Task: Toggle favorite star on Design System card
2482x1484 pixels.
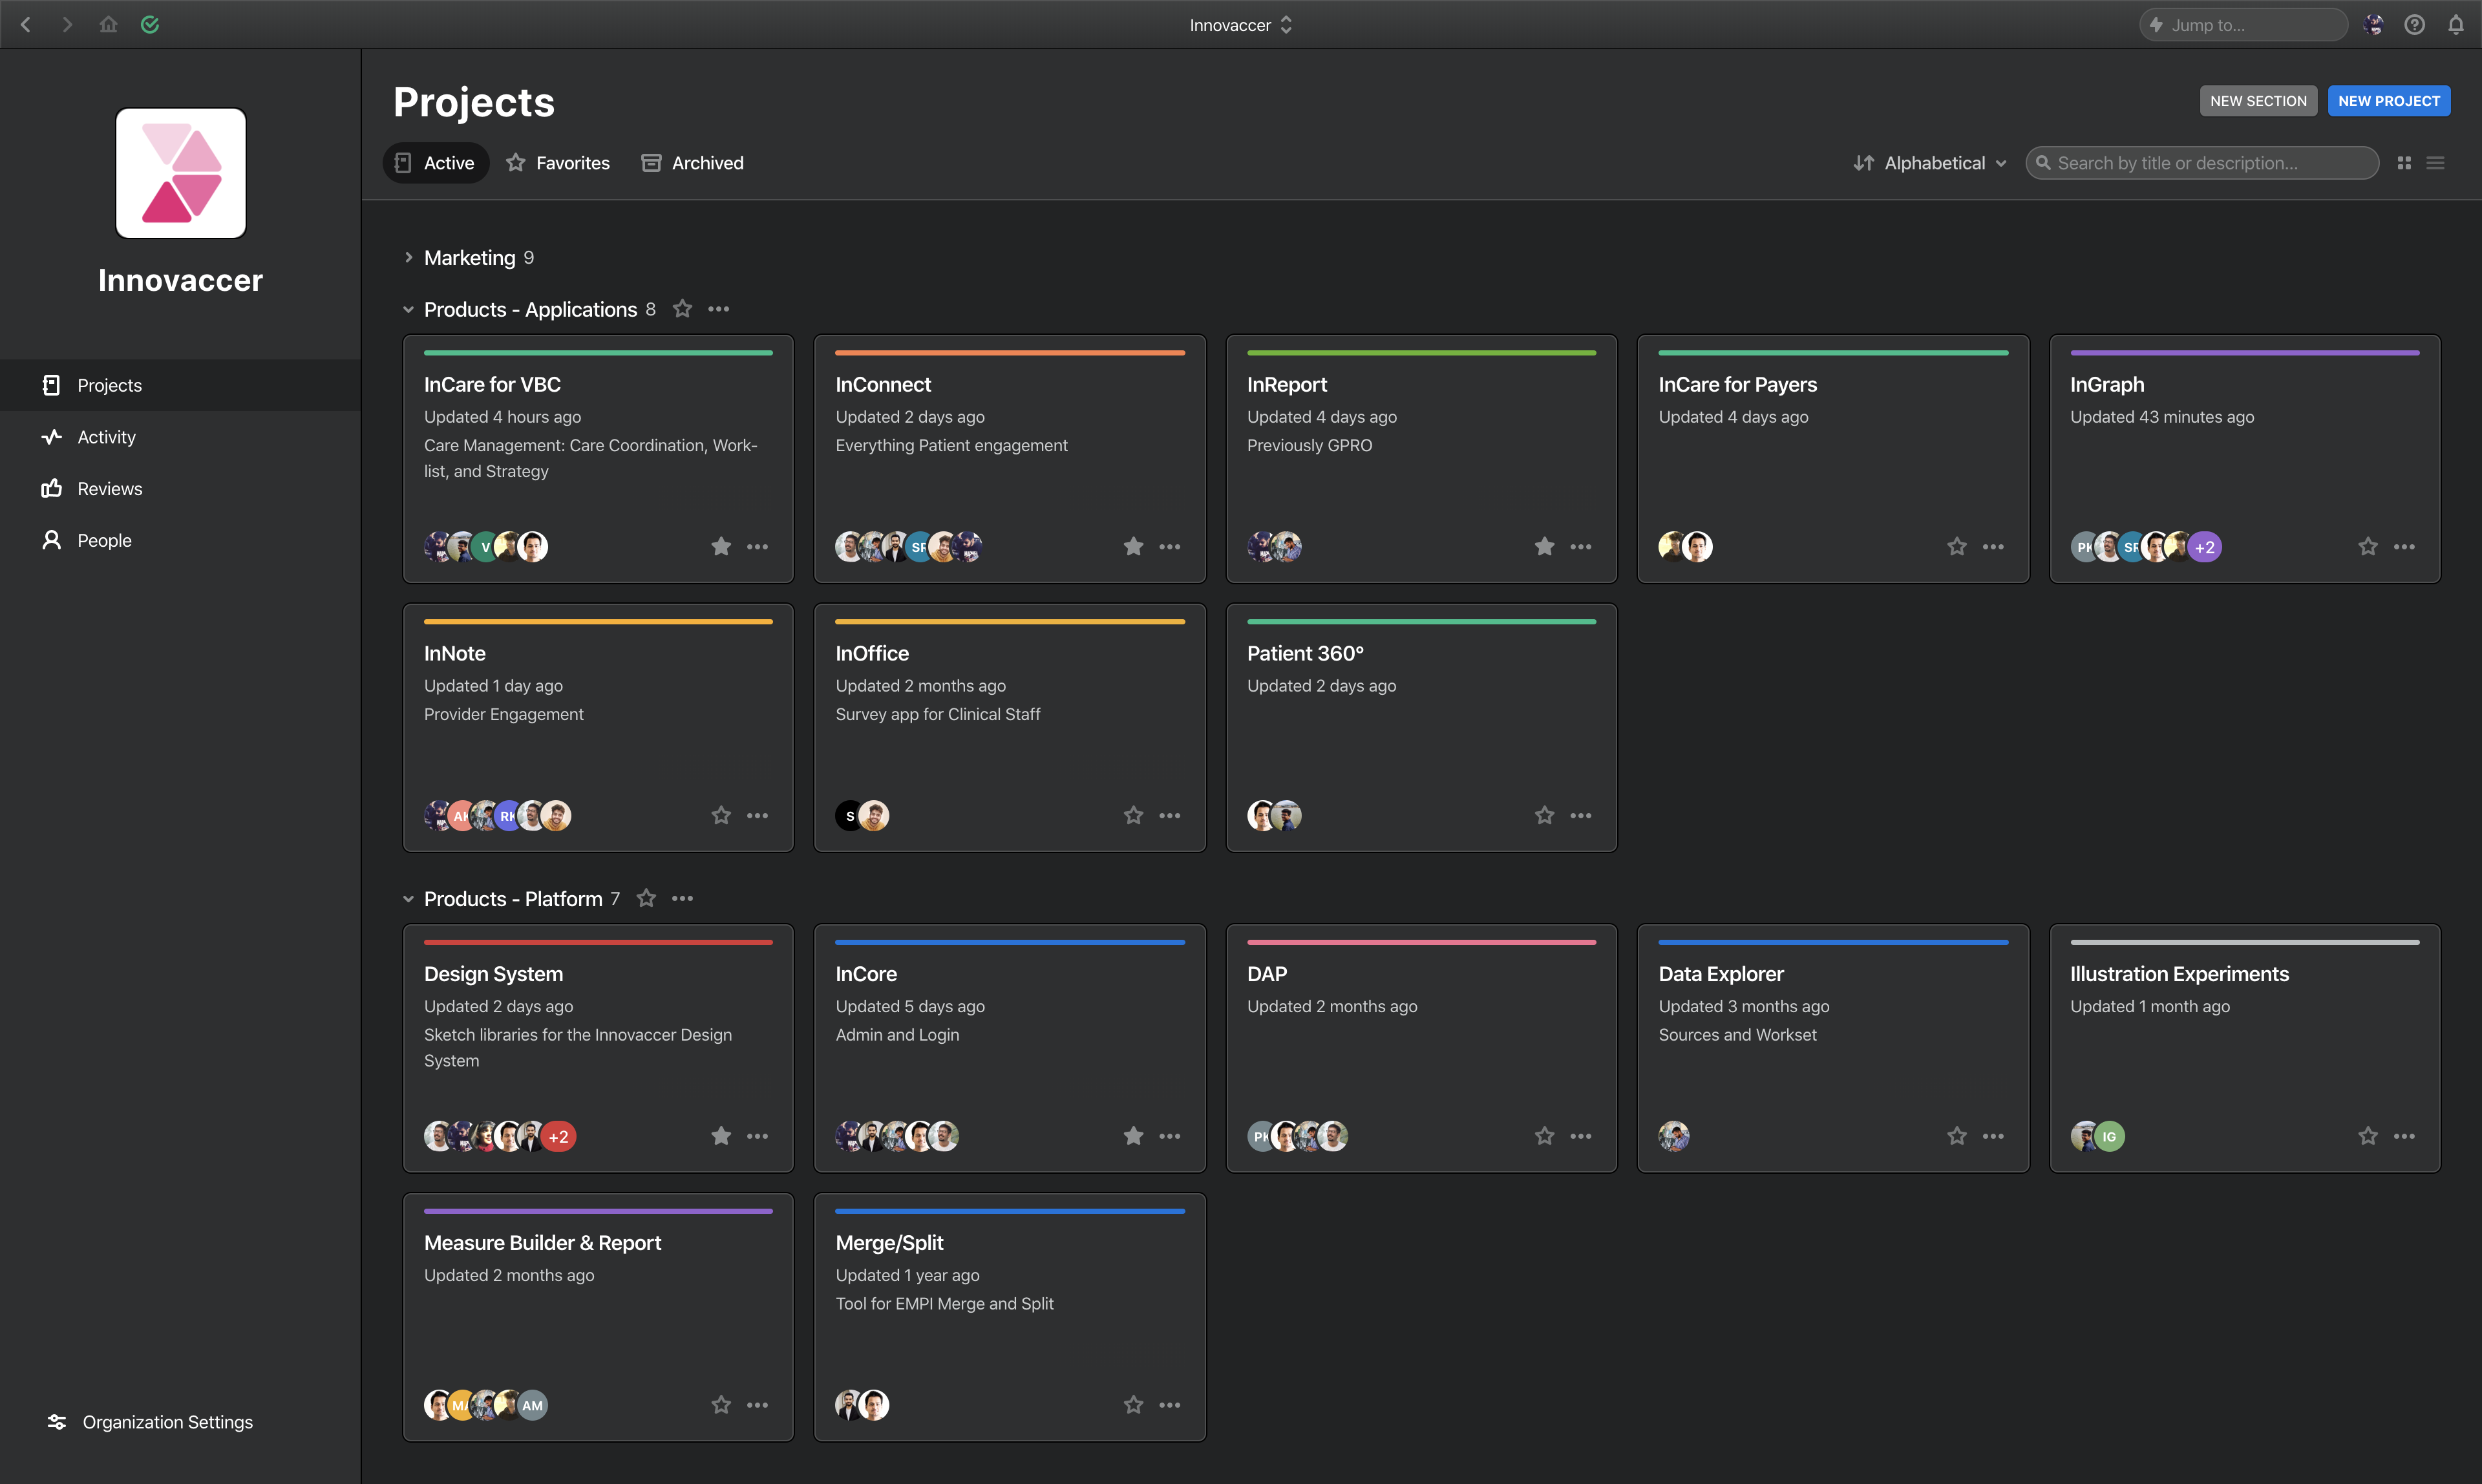Action: 721,1136
